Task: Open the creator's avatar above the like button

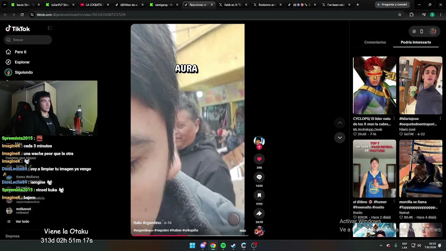Action: click(x=259, y=141)
